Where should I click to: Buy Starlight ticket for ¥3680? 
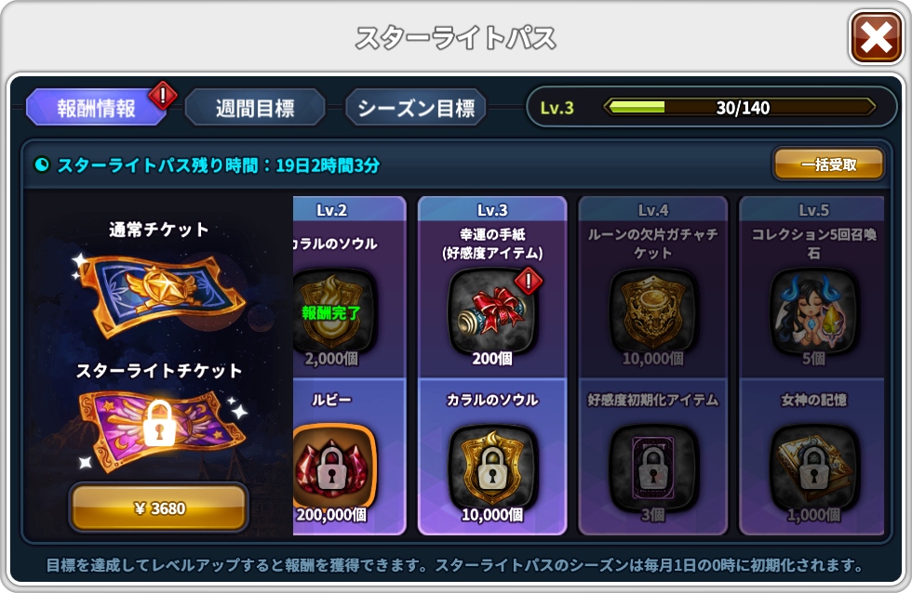pyautogui.click(x=159, y=507)
